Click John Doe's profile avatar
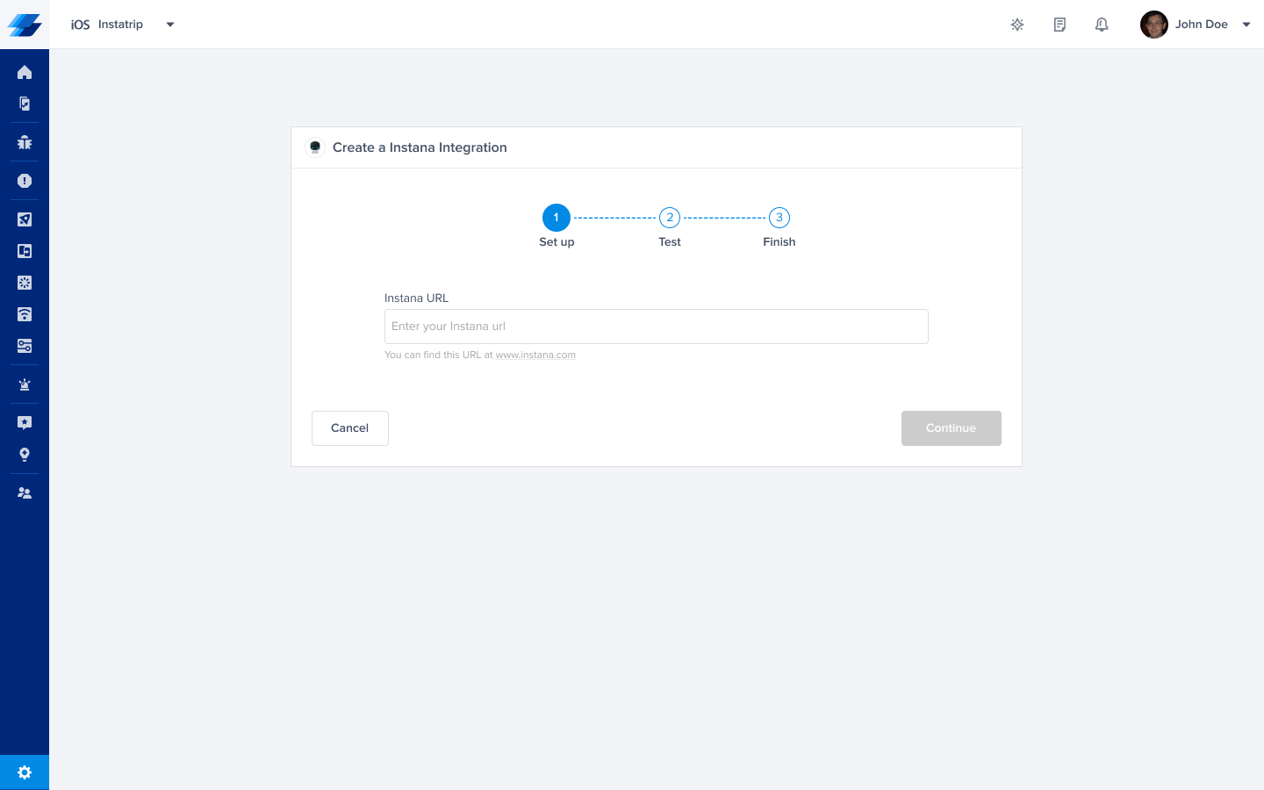1264x790 pixels. 1153,25
